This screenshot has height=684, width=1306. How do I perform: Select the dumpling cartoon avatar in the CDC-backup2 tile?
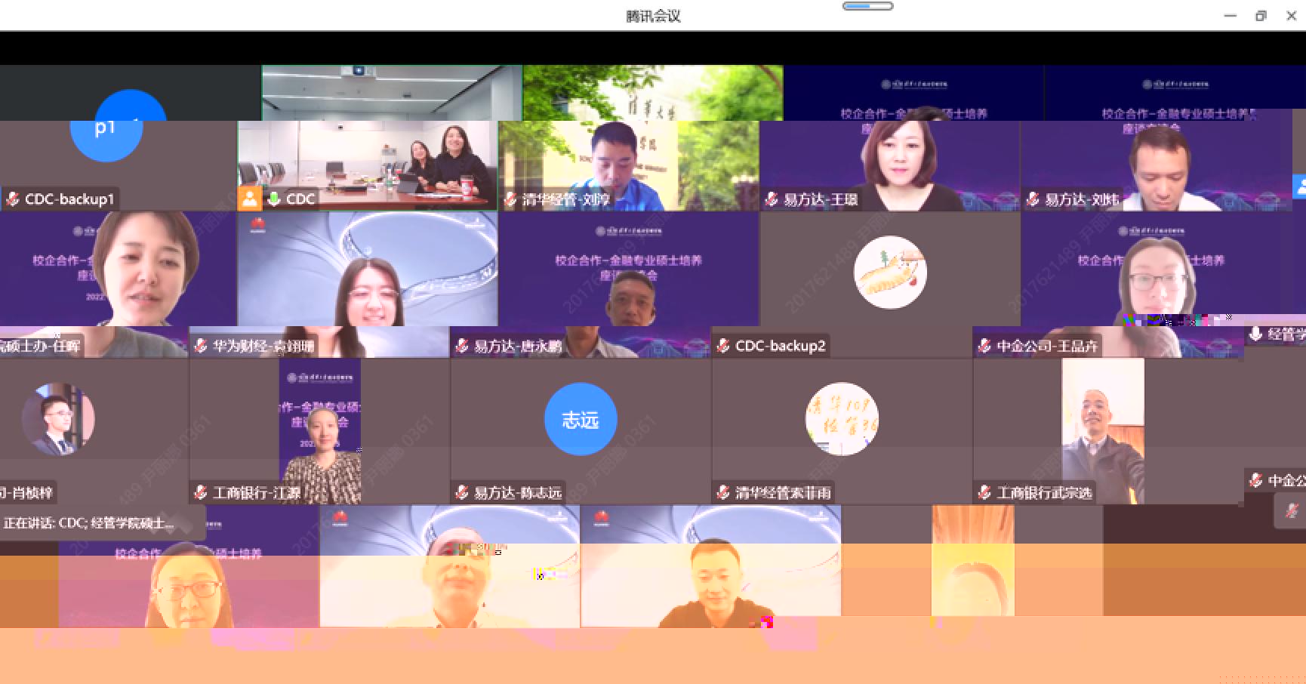[x=890, y=273]
